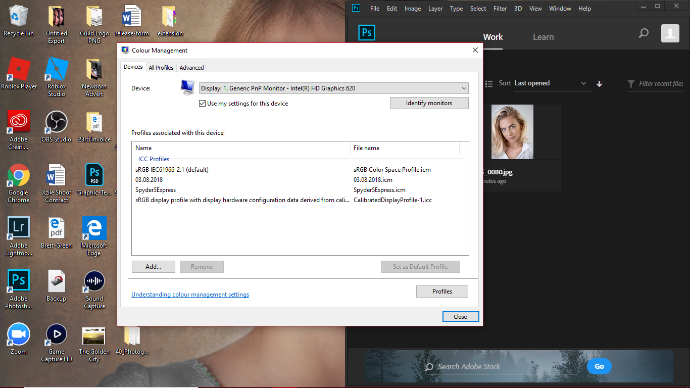Select the sRGB IEC61966-2.1 (default) profile
Viewport: 690px width, 388px height.
[x=298, y=170]
